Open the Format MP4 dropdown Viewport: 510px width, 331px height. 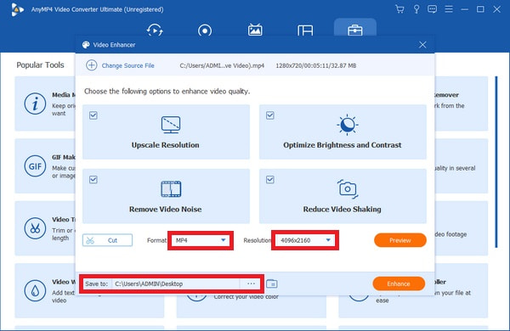point(200,240)
